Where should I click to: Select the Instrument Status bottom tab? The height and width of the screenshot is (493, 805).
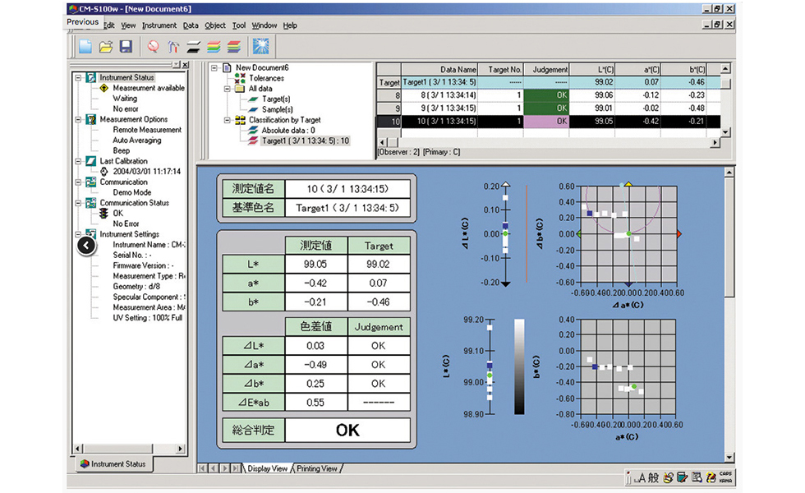(113, 463)
